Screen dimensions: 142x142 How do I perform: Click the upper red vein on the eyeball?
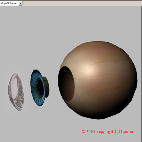tap(106, 62)
